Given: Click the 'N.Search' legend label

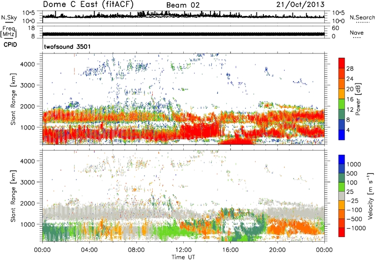Looking at the screenshot, I should (362, 17).
